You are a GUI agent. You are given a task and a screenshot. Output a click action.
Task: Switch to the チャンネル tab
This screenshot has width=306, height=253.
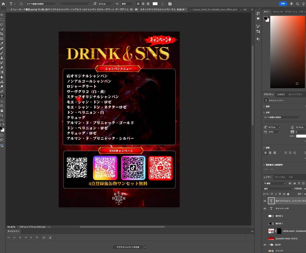pyautogui.click(x=280, y=177)
